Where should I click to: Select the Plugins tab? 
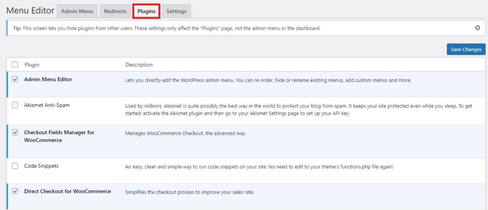coord(146,11)
